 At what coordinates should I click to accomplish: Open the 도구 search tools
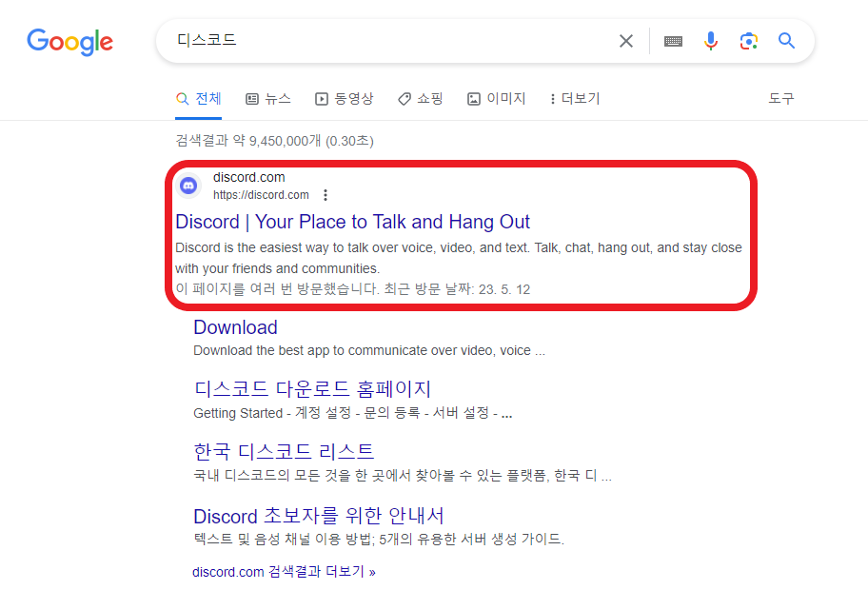(x=781, y=99)
